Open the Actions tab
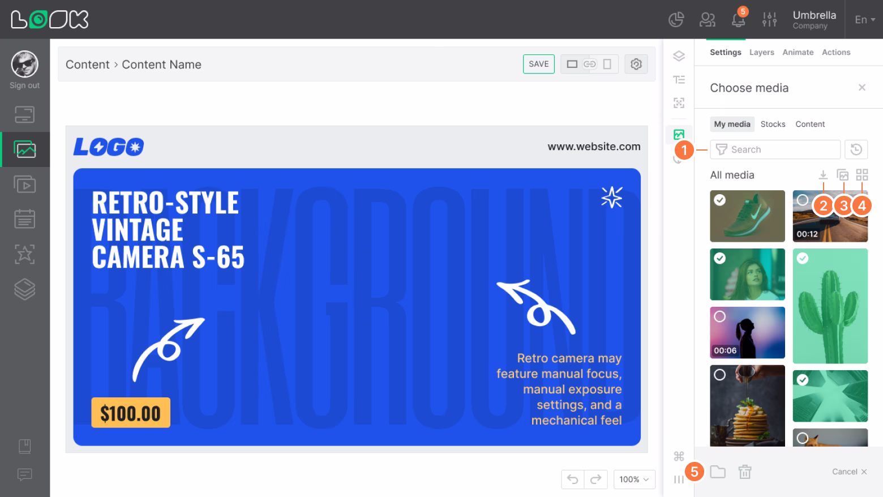The height and width of the screenshot is (497, 883). point(836,52)
